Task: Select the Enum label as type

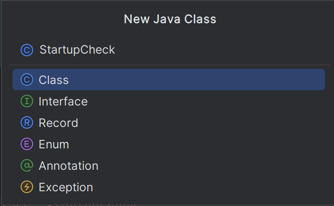Action: point(54,144)
